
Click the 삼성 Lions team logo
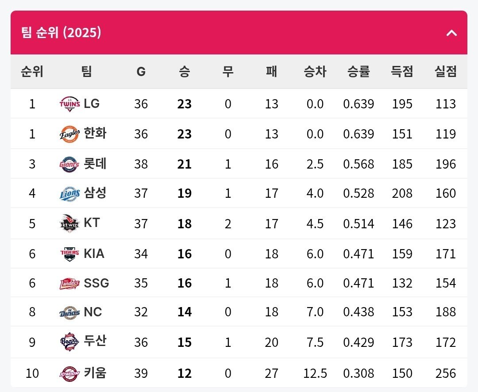[x=70, y=194]
